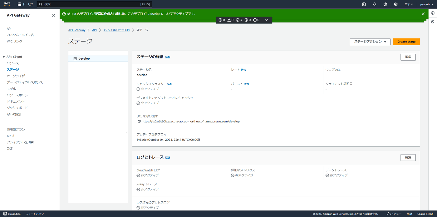Open the hexagon tools icon on right edge
The width and height of the screenshot is (437, 217).
coord(433,22)
